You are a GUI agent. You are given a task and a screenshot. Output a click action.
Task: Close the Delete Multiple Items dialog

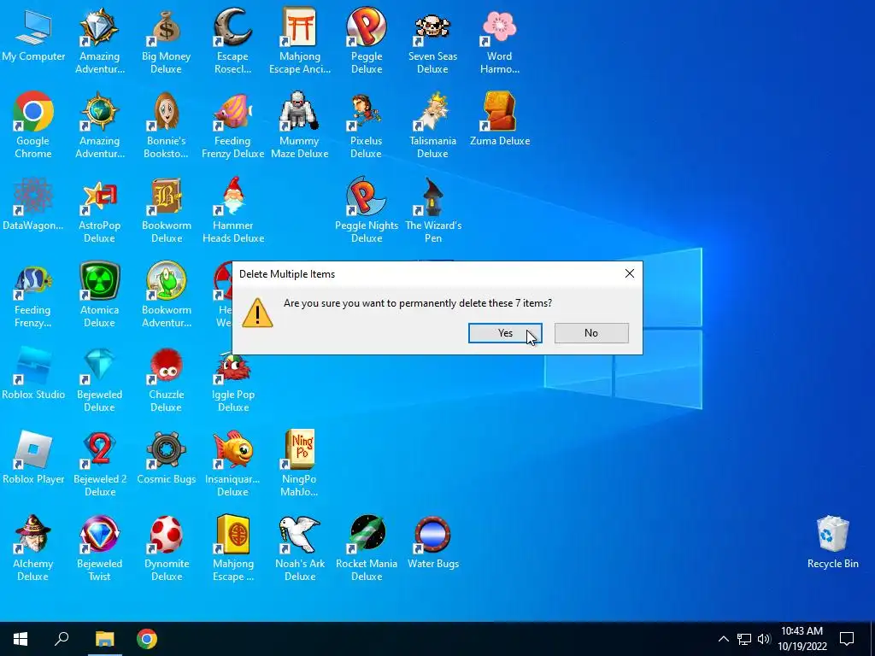tap(630, 273)
